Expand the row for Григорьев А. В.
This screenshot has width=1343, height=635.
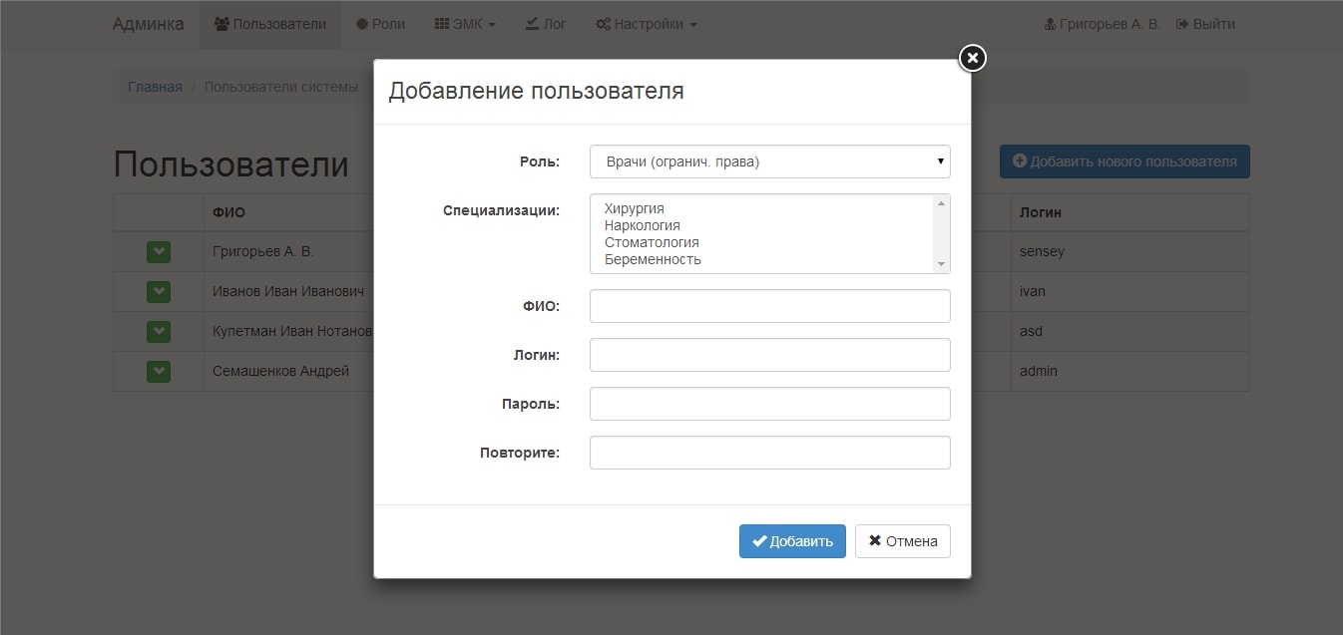pyautogui.click(x=159, y=252)
